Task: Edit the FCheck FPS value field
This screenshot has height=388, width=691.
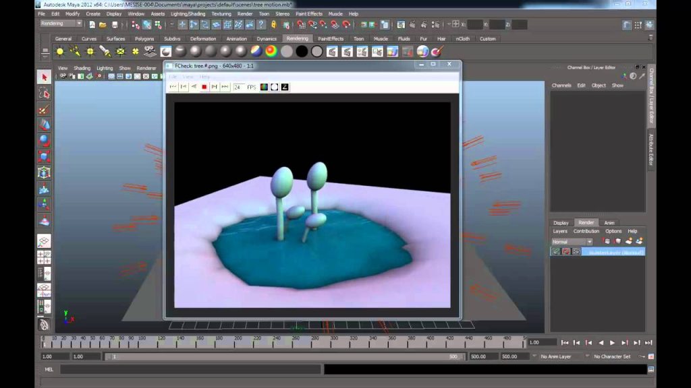Action: (x=239, y=87)
